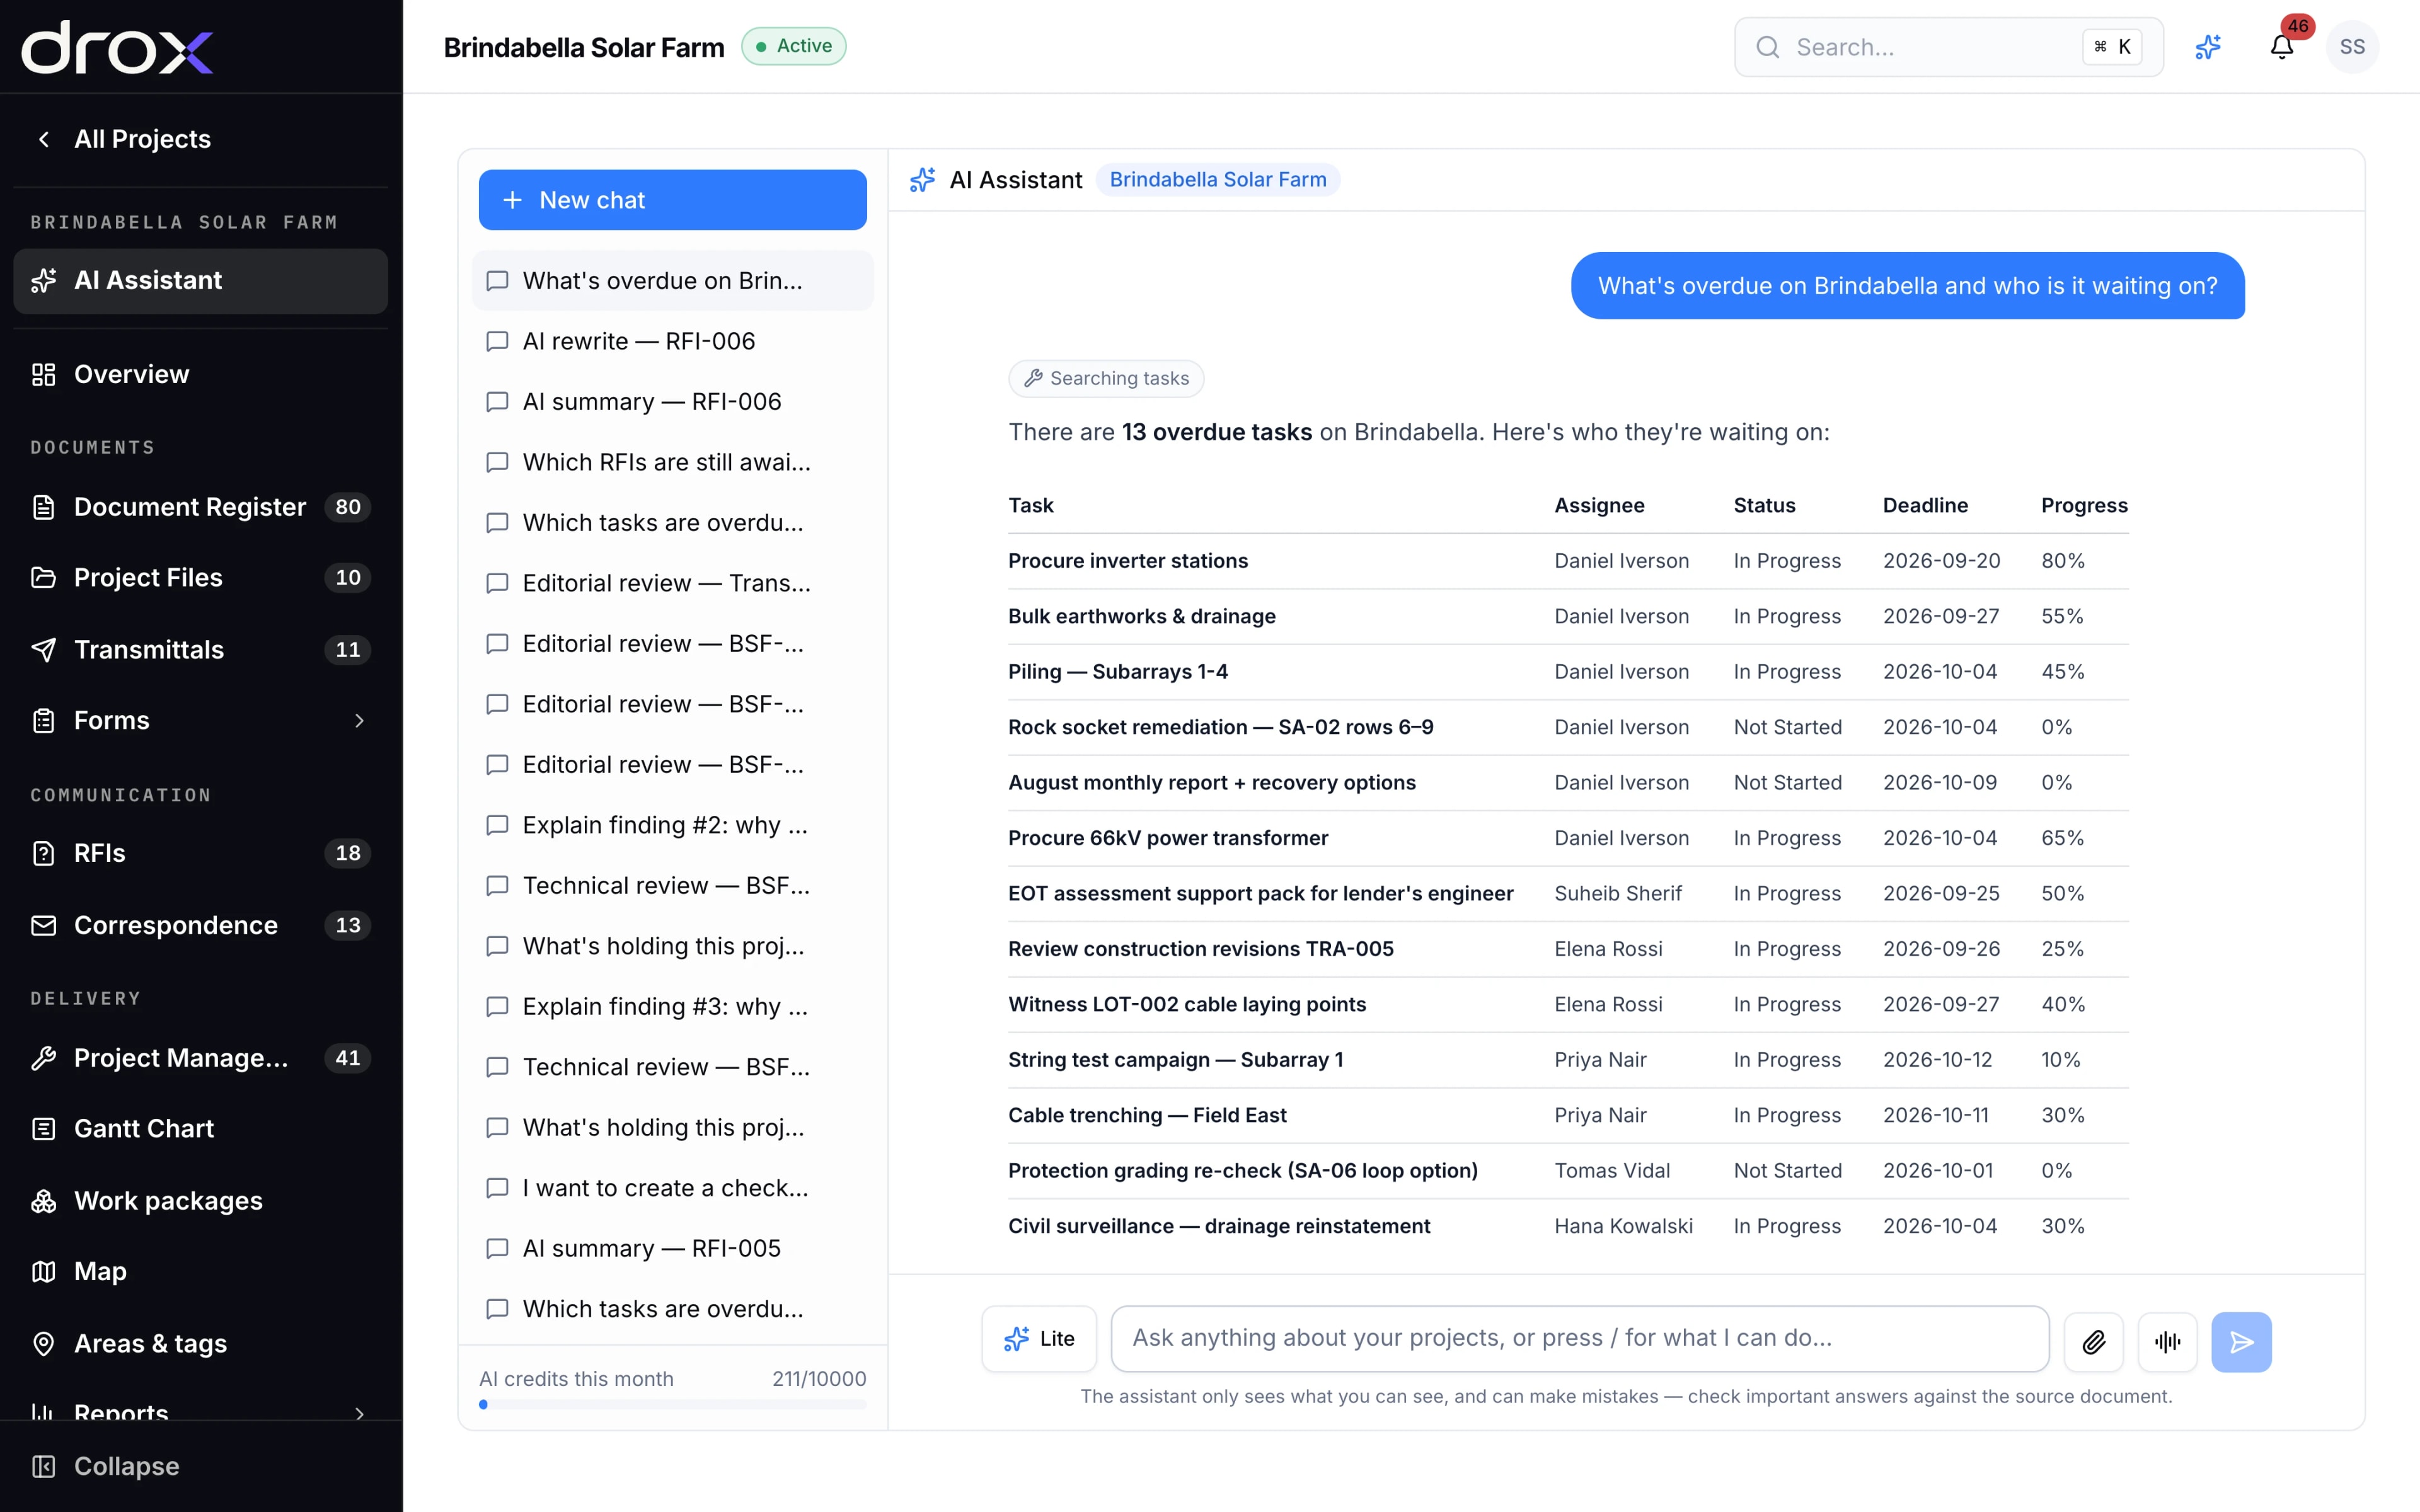Click the drox logo
Screen dimensions: 2420x1512
(x=117, y=47)
